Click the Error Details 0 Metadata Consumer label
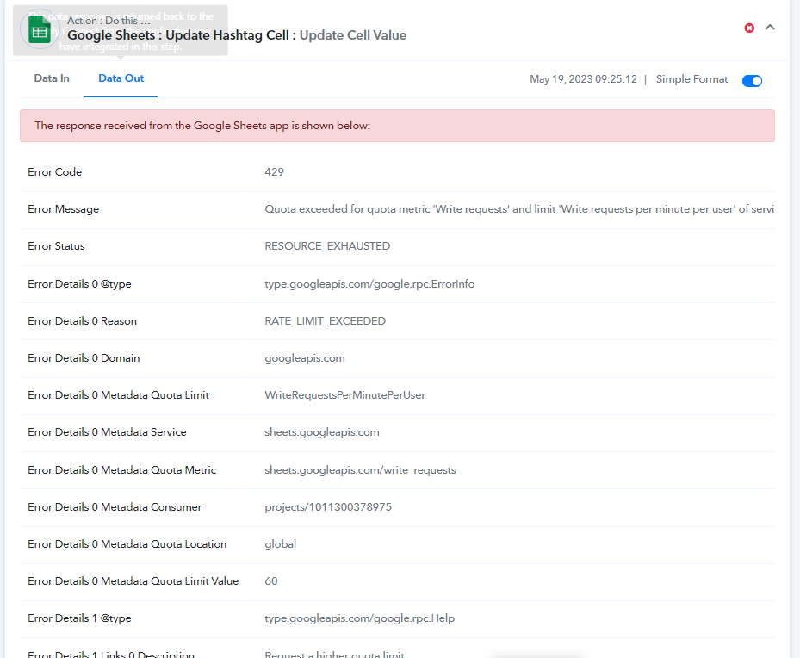 115,507
